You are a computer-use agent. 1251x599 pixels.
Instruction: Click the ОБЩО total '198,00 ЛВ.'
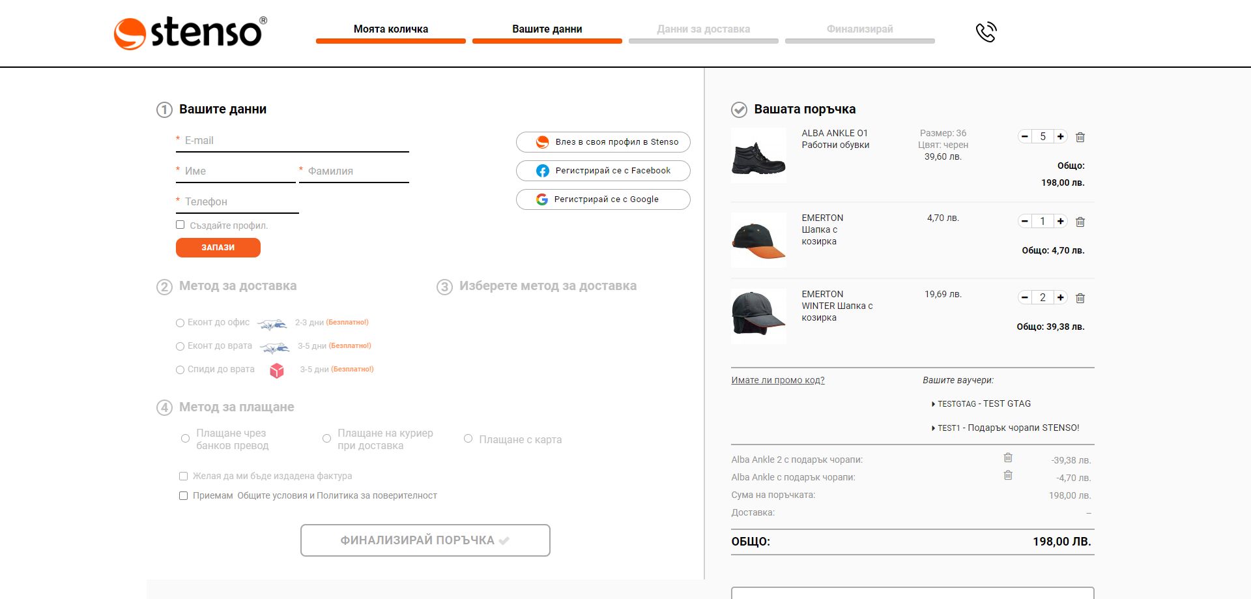1061,542
